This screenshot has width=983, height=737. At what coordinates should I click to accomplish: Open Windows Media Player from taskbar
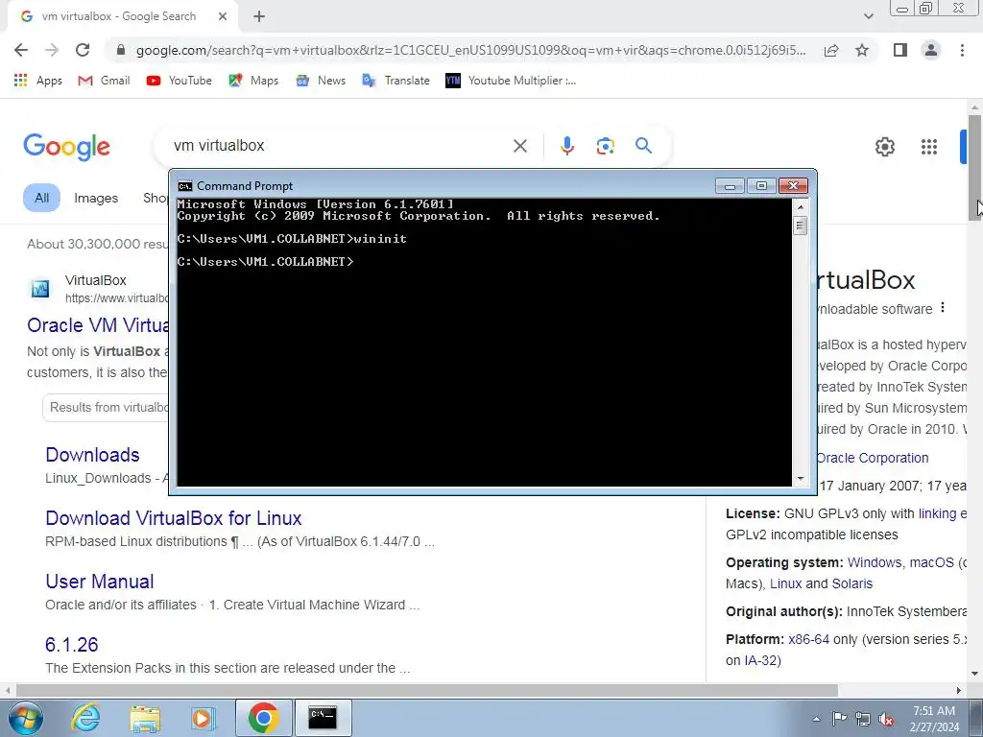[204, 718]
